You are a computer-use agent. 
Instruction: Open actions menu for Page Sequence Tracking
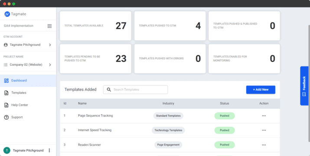(x=264, y=116)
